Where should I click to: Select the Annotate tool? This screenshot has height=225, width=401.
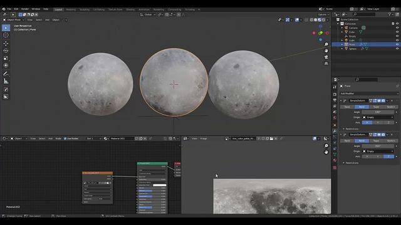pyautogui.click(x=6, y=74)
